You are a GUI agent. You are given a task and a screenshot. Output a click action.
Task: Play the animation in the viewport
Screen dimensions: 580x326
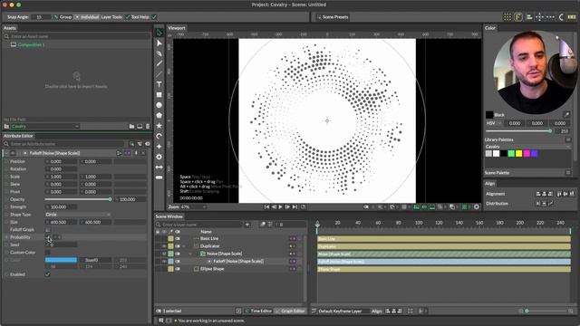[x=280, y=207]
